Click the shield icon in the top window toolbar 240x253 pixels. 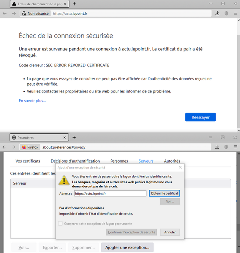(x=226, y=13)
